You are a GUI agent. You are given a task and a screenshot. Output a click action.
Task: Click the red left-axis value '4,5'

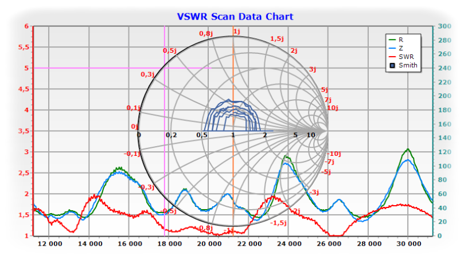[x=24, y=89]
